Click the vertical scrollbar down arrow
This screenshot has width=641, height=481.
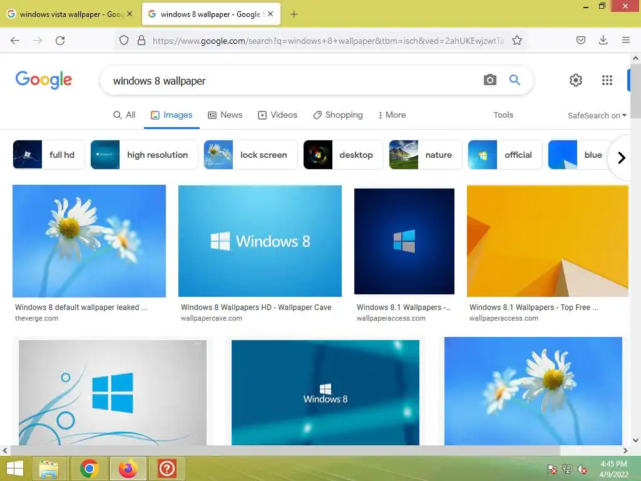pos(636,440)
